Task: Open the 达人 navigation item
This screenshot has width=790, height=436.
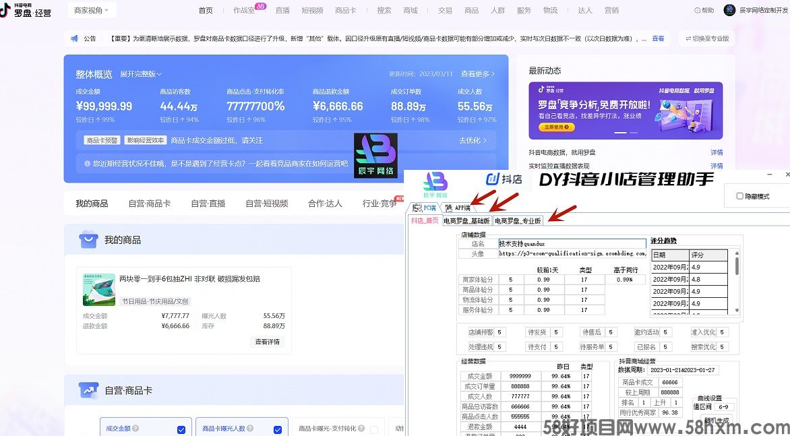Action: (585, 10)
